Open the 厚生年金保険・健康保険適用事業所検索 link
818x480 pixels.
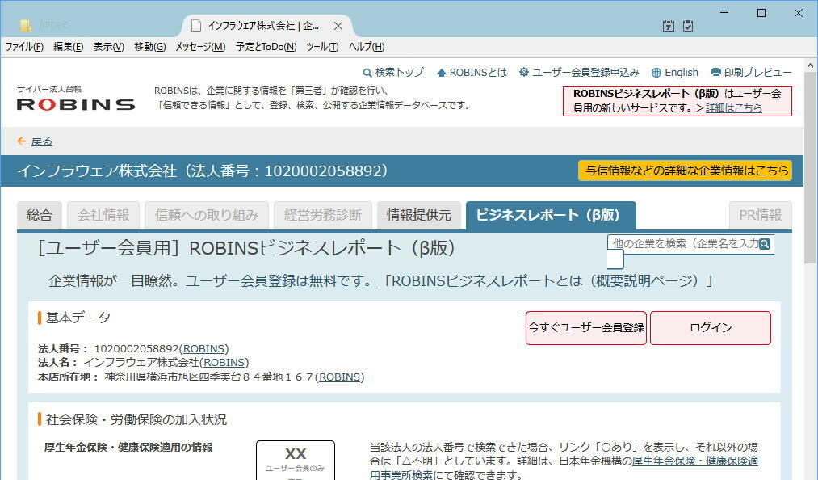(695, 461)
